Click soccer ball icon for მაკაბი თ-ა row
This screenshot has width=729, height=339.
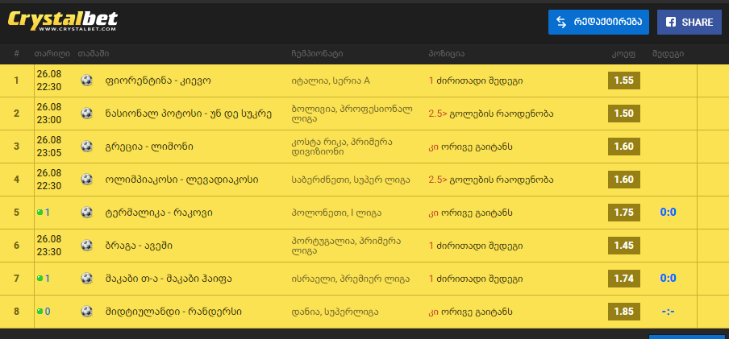[x=86, y=278]
